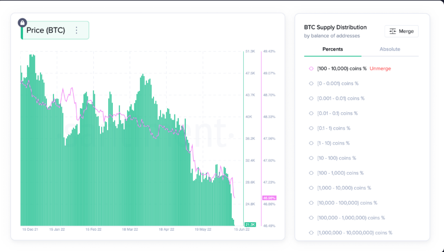Select the [10,000 - 100,000) coins % option
The image size is (444, 252).
tap(347, 203)
